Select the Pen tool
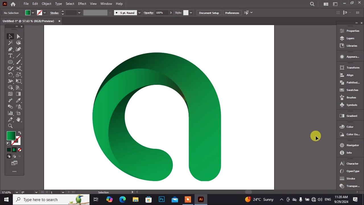364x205 pixels. coord(10,49)
